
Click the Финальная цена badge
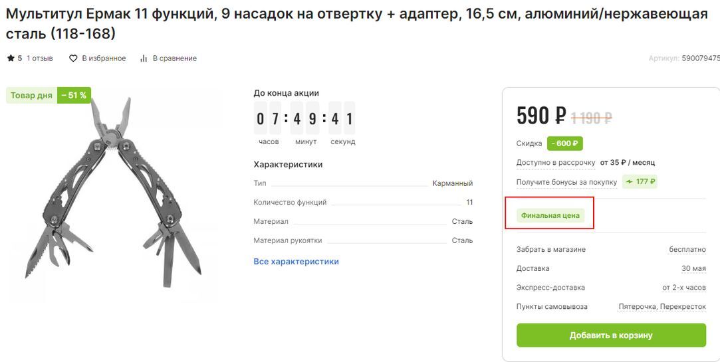click(550, 215)
